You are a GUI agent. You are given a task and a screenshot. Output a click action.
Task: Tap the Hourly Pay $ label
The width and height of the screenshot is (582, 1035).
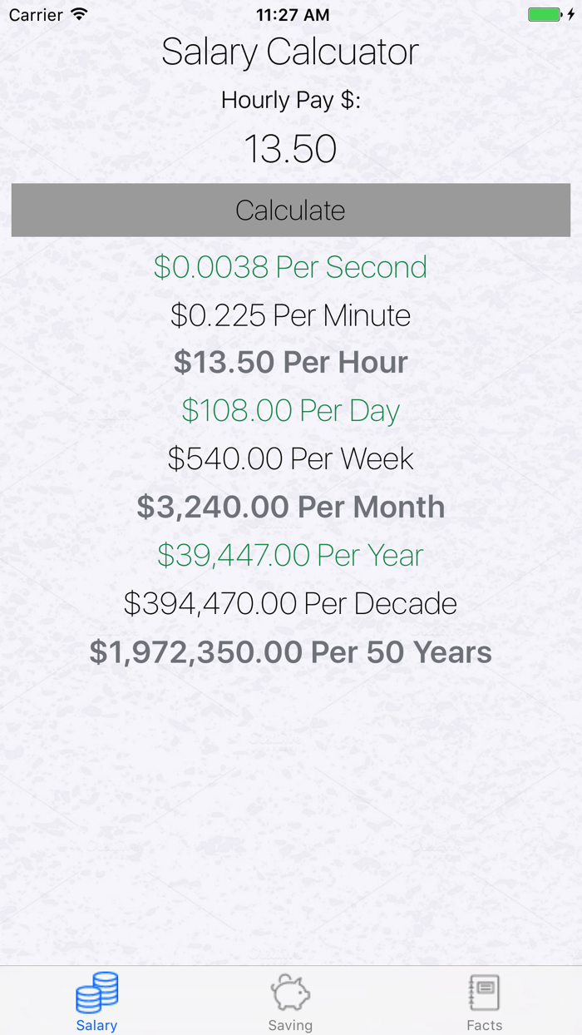290,100
